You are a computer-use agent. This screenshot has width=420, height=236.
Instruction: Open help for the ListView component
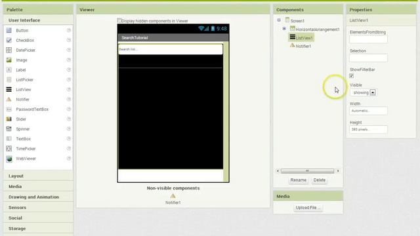tap(69, 89)
